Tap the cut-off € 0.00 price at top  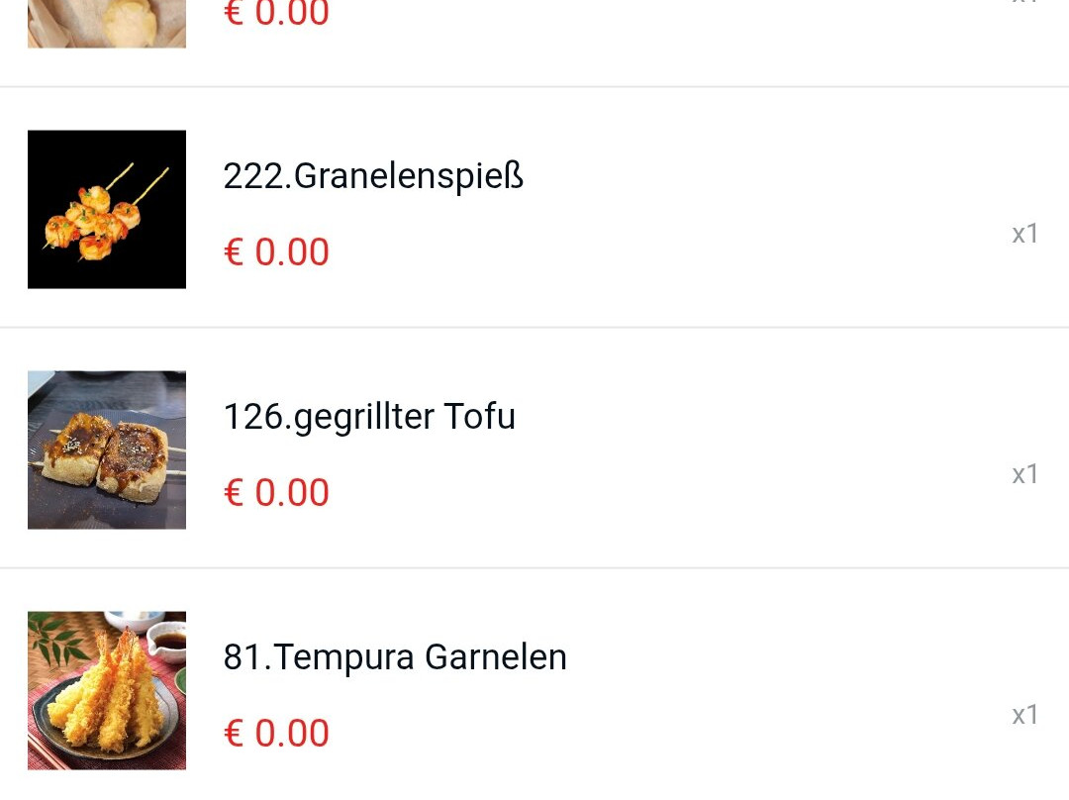point(276,15)
